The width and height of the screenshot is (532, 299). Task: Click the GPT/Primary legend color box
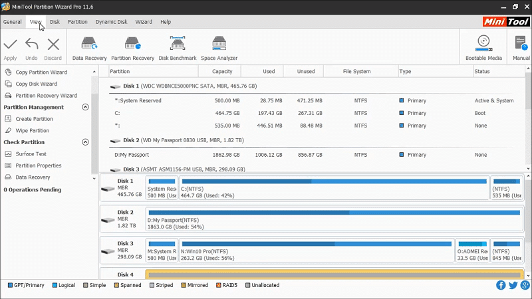(10, 285)
